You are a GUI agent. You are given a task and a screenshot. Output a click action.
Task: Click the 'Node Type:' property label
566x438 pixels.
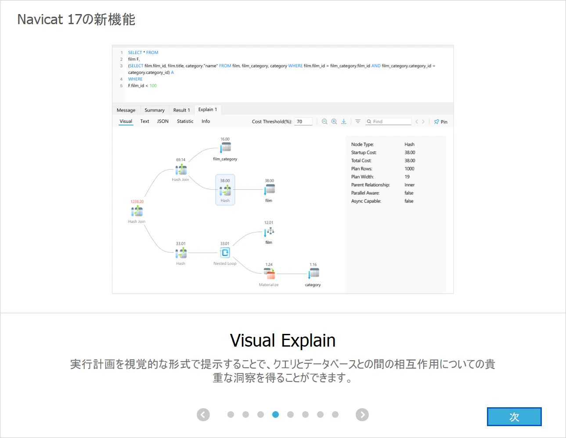pyautogui.click(x=363, y=145)
